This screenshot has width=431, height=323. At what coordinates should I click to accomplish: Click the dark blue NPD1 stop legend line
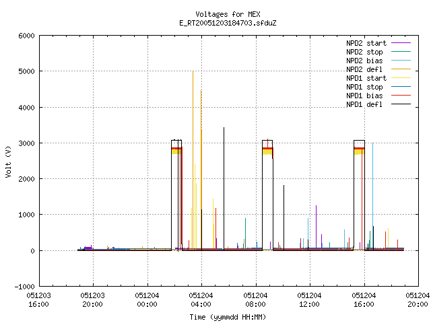pyautogui.click(x=401, y=87)
